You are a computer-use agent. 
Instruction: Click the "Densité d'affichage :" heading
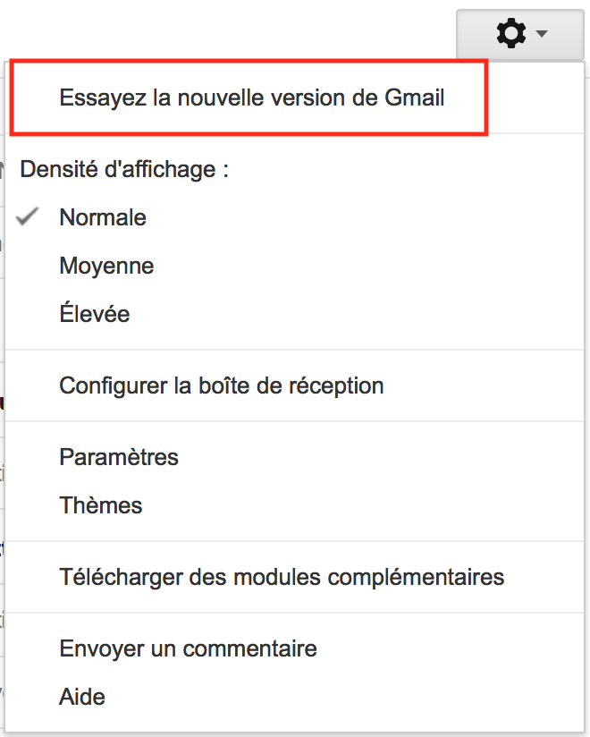click(x=124, y=169)
